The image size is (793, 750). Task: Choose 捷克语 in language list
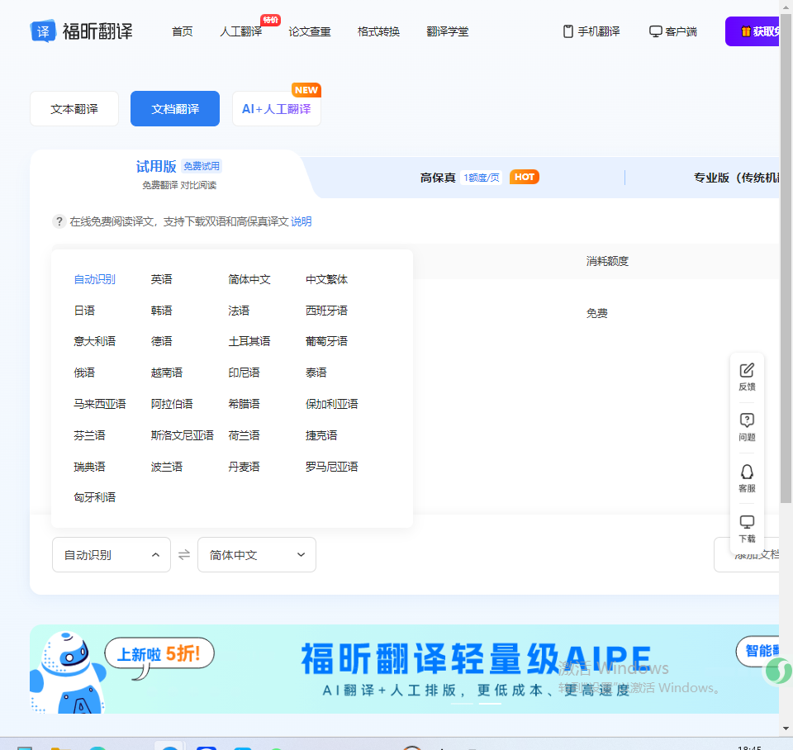pyautogui.click(x=321, y=435)
